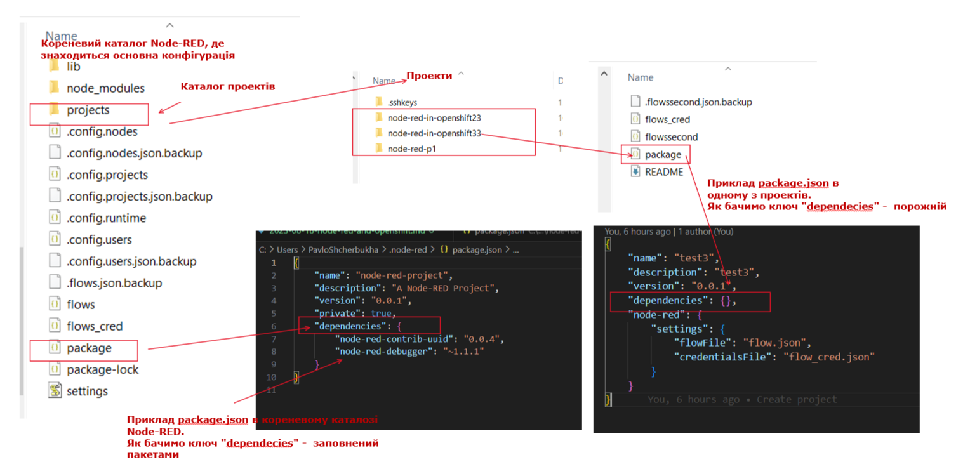Select the .sshkeys folder icon

379,102
